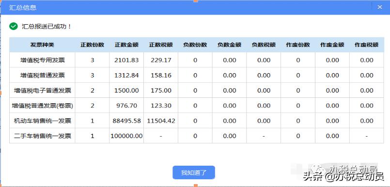The width and height of the screenshot is (390, 187).
Task: Click 作废份数 cell for 机动车销售统一发票
Action: coord(298,121)
